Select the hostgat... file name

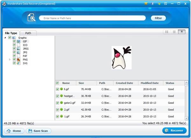pyautogui.click(x=69, y=96)
